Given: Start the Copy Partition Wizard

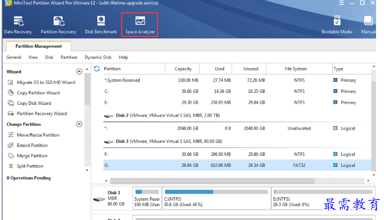Looking at the screenshot, I should click(x=34, y=93).
